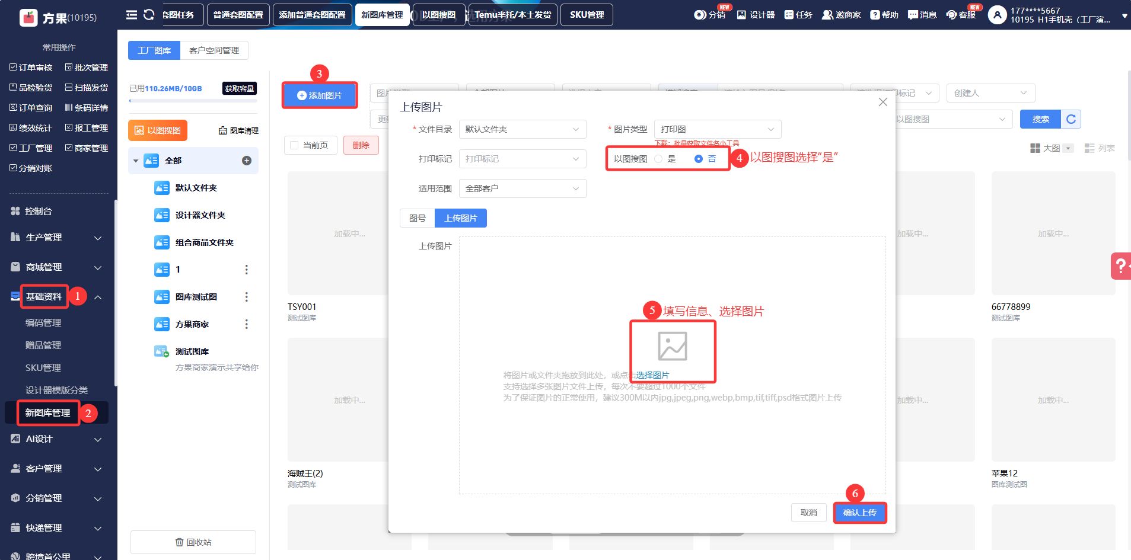
Task: Select 是 radio for 以图搜图
Action: 658,159
